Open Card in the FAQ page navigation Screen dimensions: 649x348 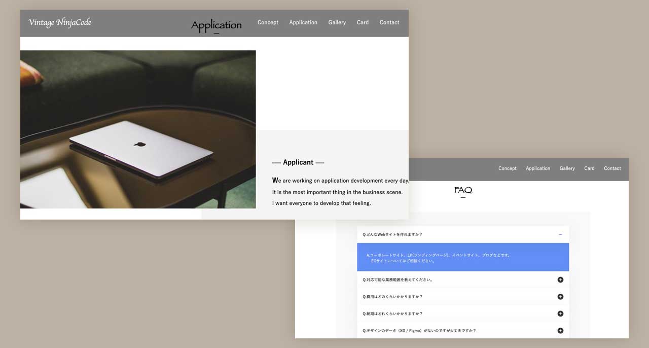coord(589,168)
